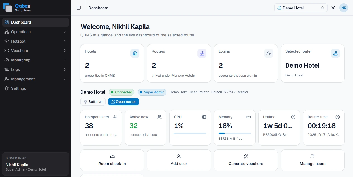
Task: Click the Logins card user icon
Action: tap(269, 53)
